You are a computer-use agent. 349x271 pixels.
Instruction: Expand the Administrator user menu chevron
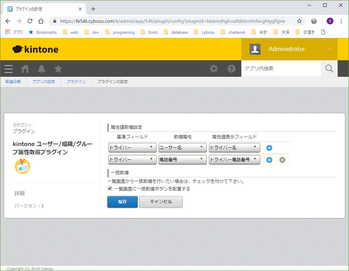[329, 49]
